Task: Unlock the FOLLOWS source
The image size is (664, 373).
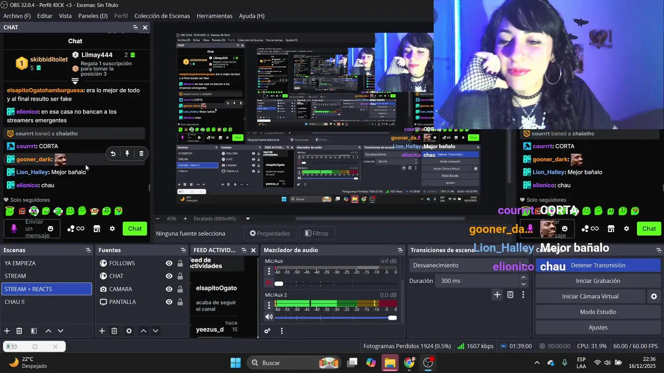Action: tap(180, 263)
